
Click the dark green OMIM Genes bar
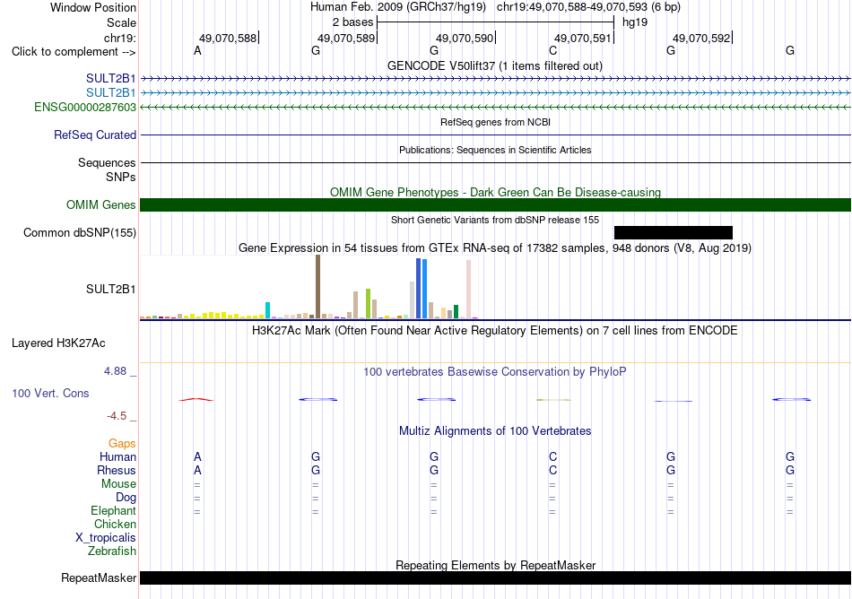pos(495,204)
